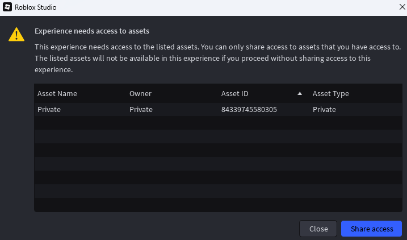Click the Asset Type column header
Image resolution: width=407 pixels, height=240 pixels.
coord(331,94)
